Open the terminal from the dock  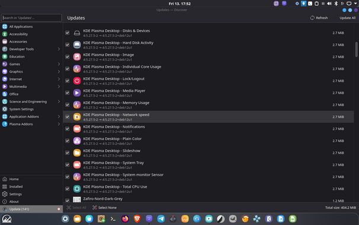[113, 219]
